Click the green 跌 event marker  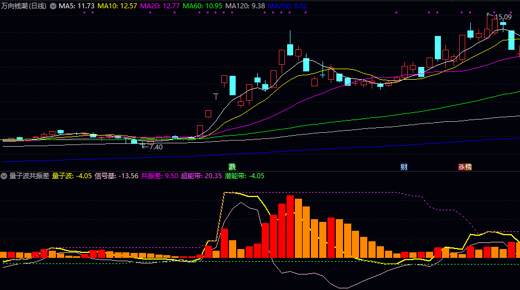(x=232, y=167)
